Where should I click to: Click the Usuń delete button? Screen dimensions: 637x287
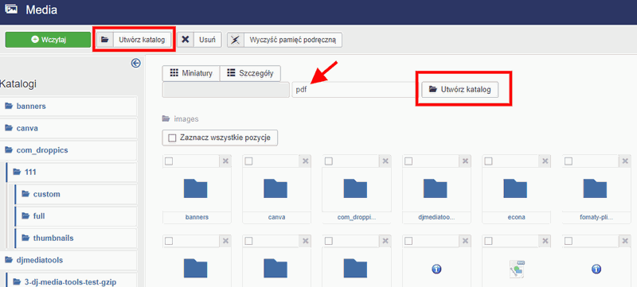pyautogui.click(x=199, y=40)
